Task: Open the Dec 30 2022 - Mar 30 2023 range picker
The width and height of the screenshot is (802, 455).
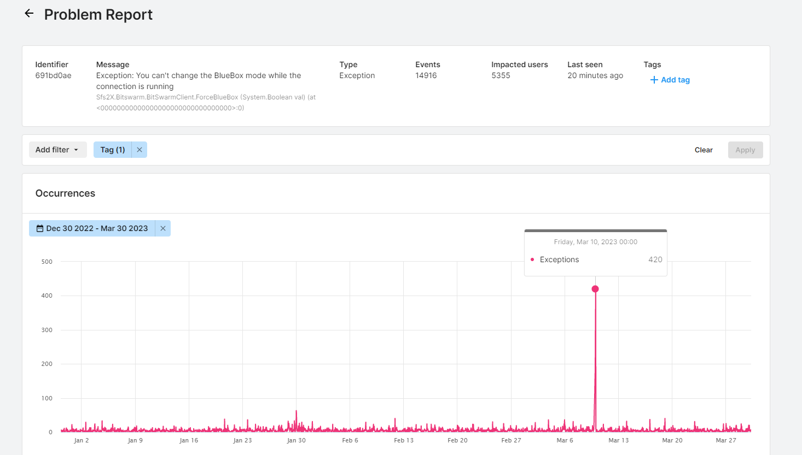Action: pos(97,228)
